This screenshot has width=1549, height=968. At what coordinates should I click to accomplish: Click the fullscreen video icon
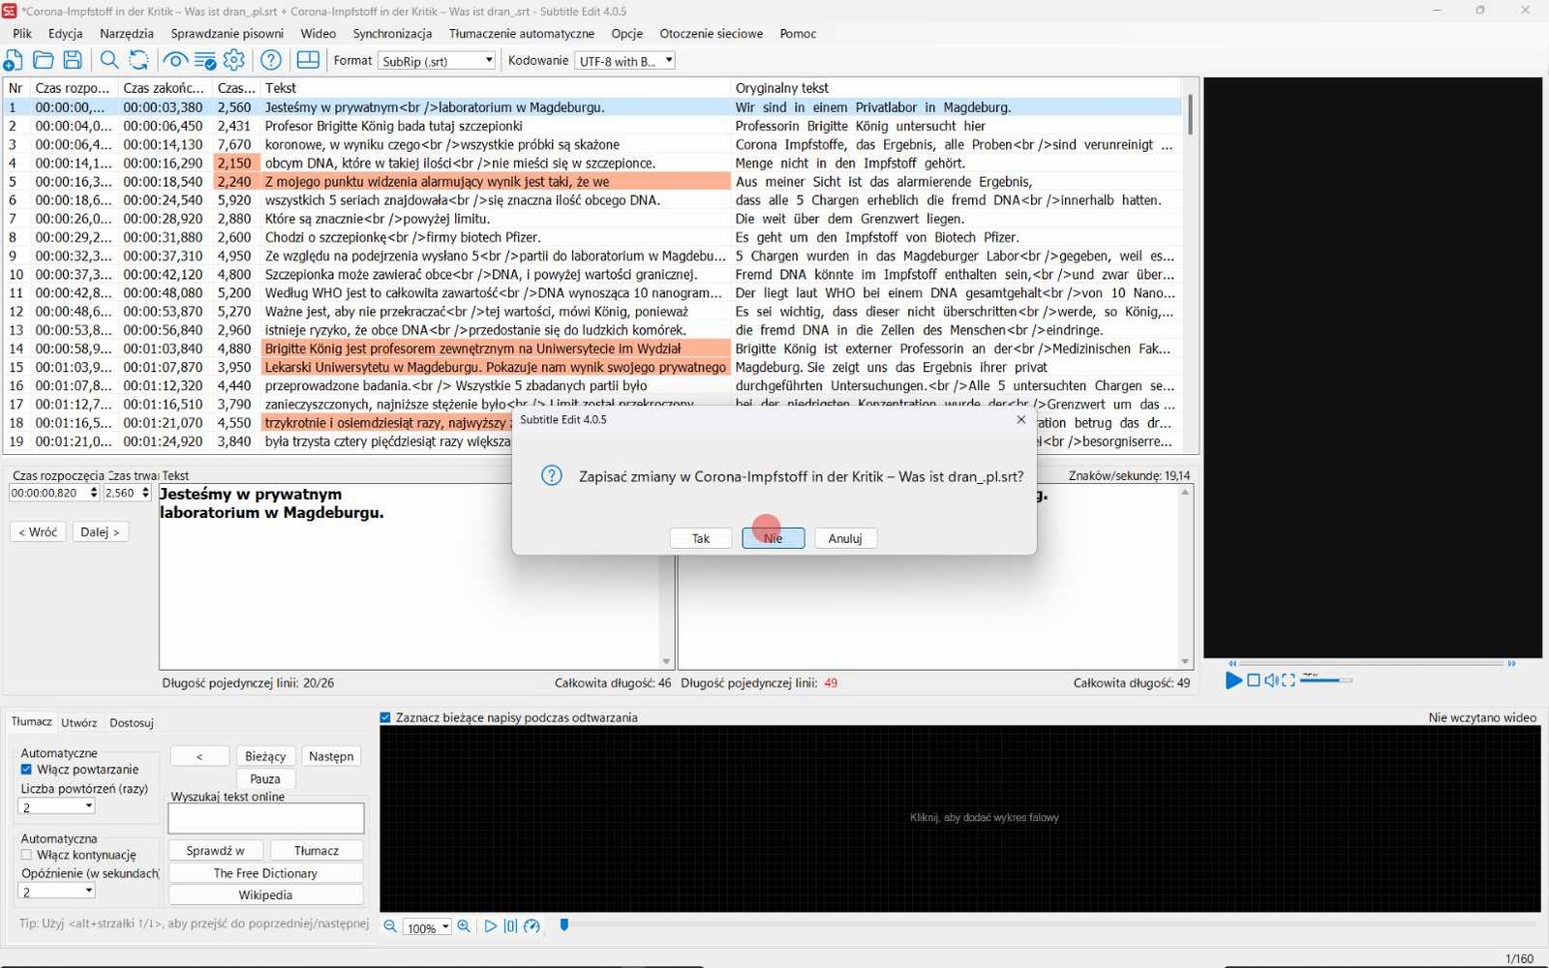click(x=1289, y=681)
